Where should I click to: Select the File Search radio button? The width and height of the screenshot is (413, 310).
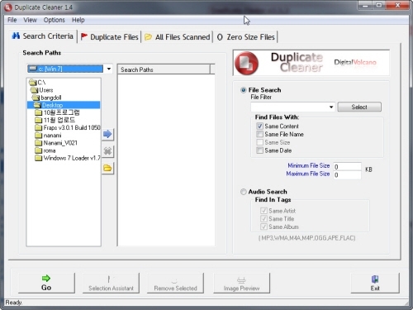coord(244,90)
